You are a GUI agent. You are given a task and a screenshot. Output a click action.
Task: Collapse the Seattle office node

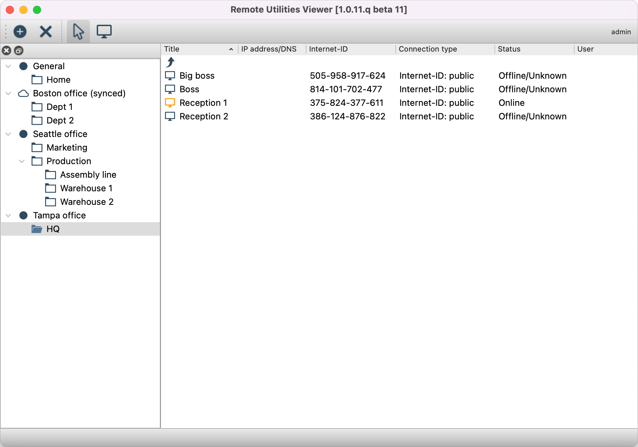[x=8, y=134]
